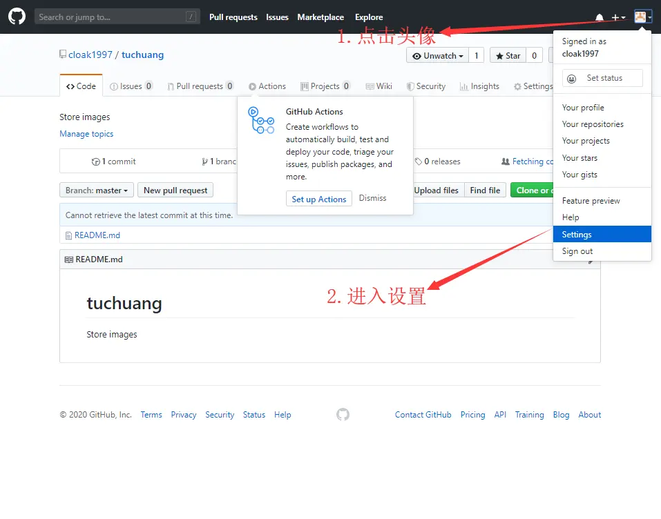Viewport: 661px width, 519px height.
Task: View the 0 releases link
Action: click(438, 161)
